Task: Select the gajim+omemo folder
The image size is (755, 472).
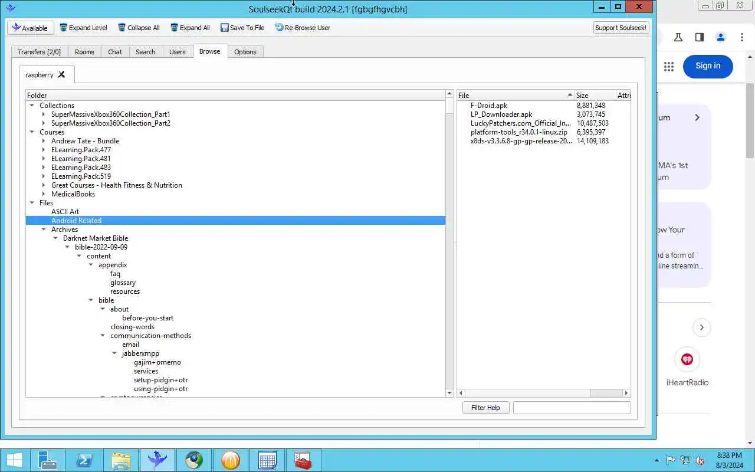Action: coord(157,362)
